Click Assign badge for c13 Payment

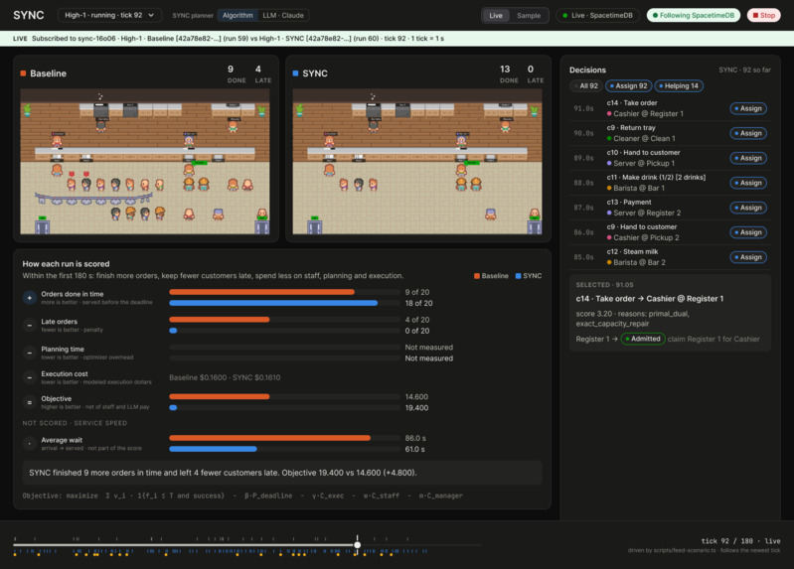748,208
